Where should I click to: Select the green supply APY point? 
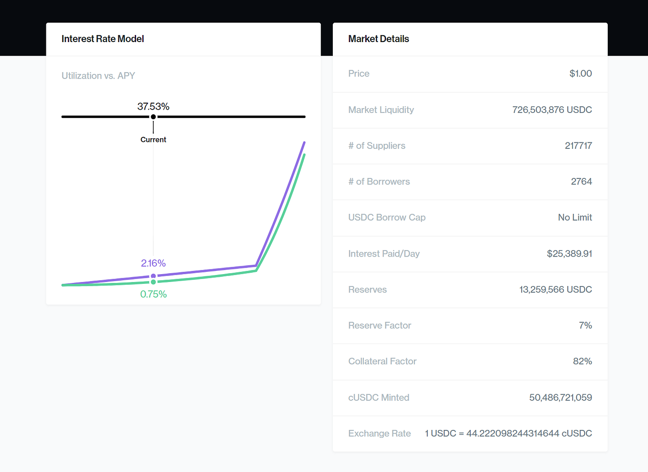click(153, 282)
